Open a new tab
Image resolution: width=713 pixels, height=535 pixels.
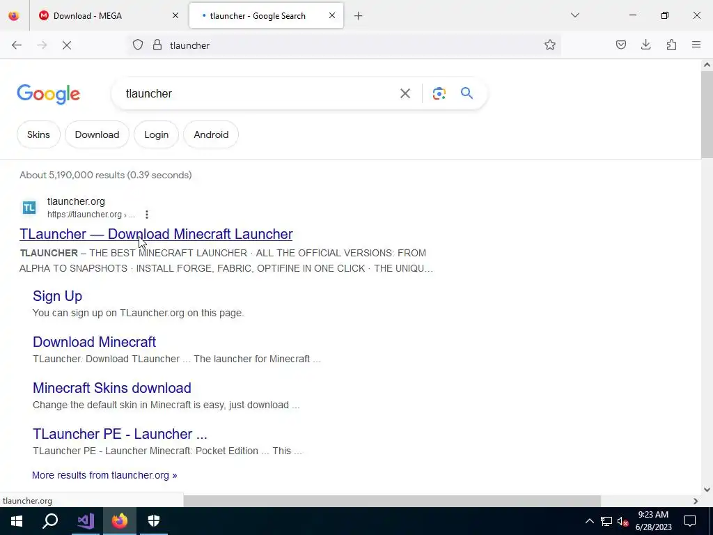(x=359, y=16)
